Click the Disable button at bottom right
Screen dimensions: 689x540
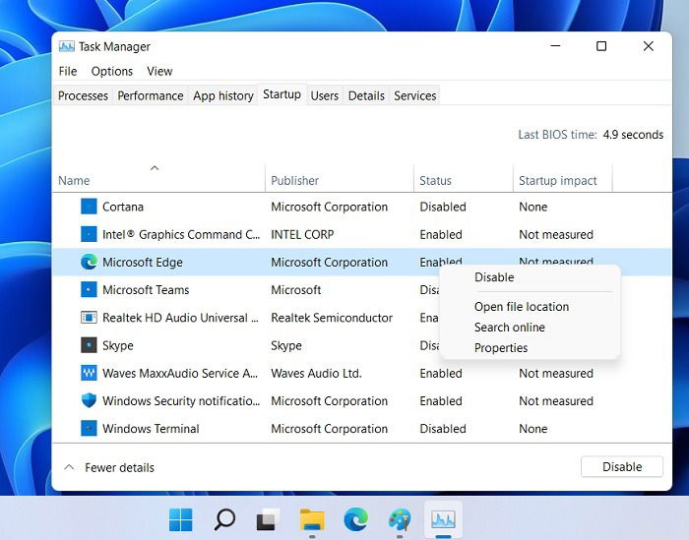(x=622, y=466)
